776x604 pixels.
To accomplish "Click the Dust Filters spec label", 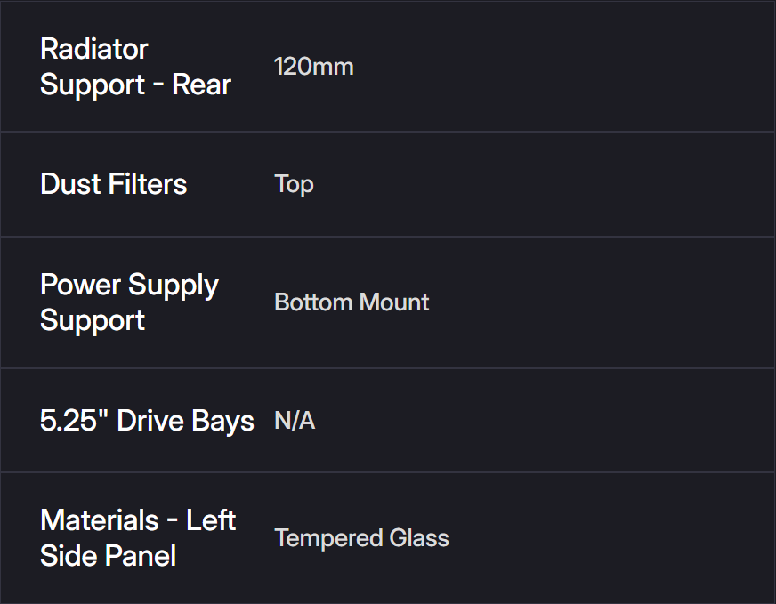I will [114, 184].
